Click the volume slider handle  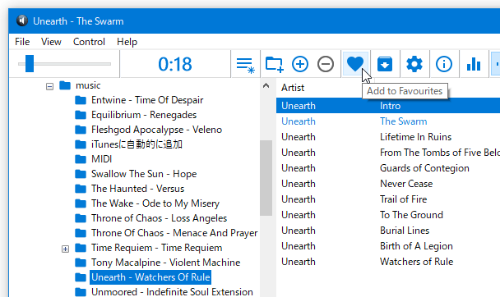(x=30, y=64)
